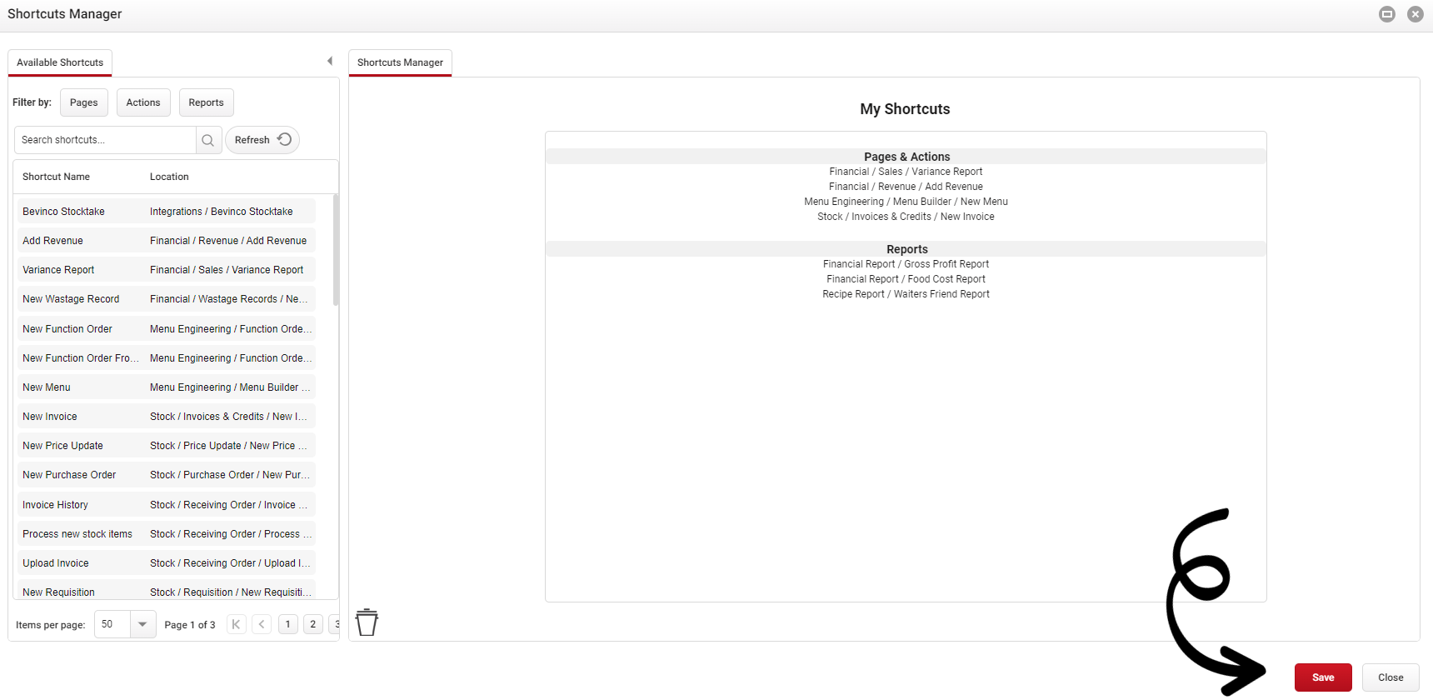Viewport: 1433px width, 700px height.
Task: Close dialog with the top X icon
Action: pos(1415,14)
